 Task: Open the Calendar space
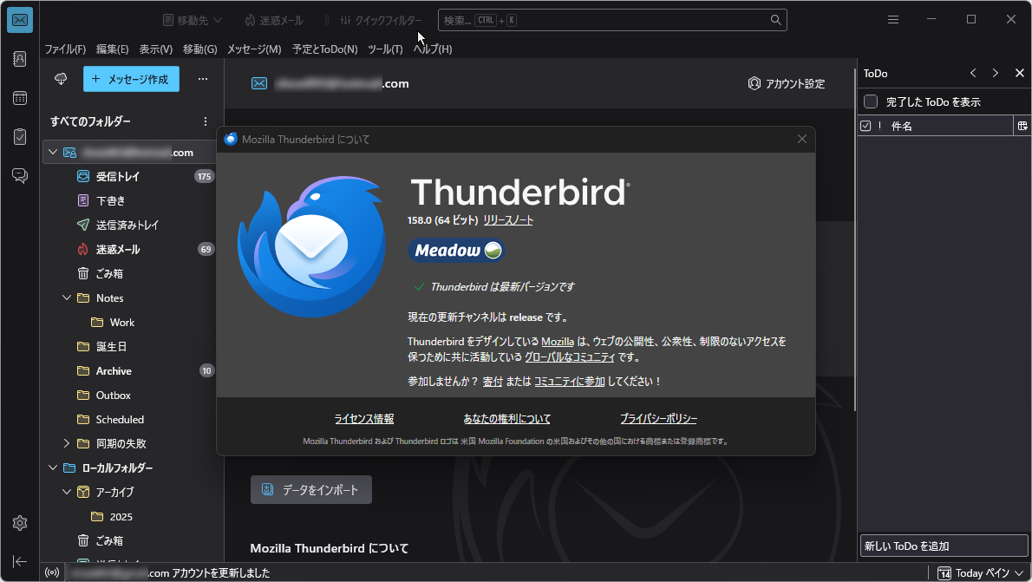[20, 98]
